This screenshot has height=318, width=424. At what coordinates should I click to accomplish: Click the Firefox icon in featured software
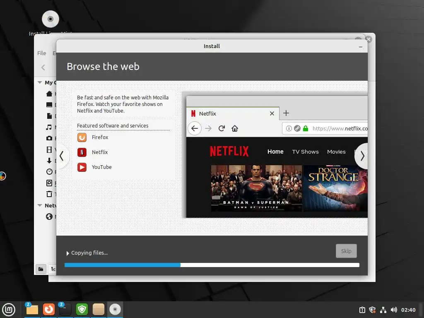pos(82,137)
